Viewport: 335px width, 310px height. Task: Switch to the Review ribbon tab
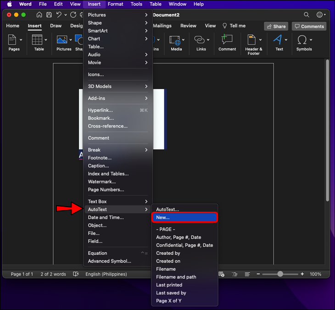click(x=188, y=26)
